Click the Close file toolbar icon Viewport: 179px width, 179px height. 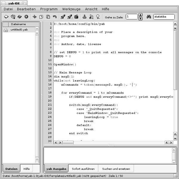click(26, 17)
